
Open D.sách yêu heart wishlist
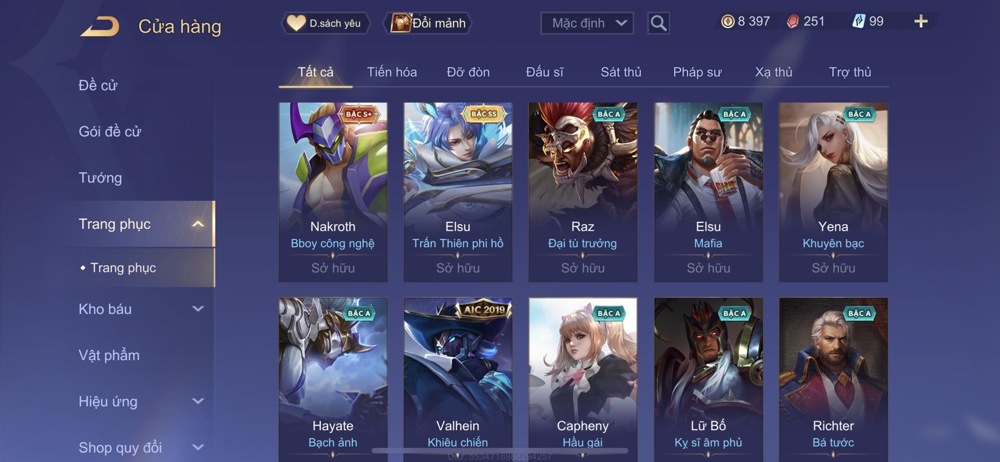click(325, 23)
